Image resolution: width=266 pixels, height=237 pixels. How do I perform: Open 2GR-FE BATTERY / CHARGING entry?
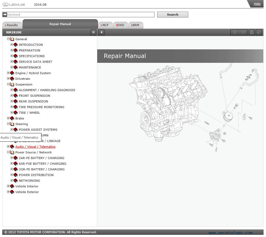pyautogui.click(x=42, y=169)
